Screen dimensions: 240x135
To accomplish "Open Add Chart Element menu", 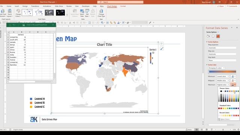I will pyautogui.click(x=3, y=13).
